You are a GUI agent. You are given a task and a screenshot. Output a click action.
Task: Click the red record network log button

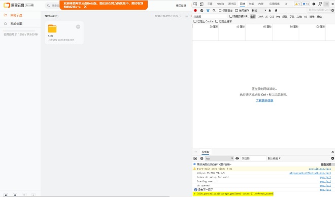click(x=195, y=10)
